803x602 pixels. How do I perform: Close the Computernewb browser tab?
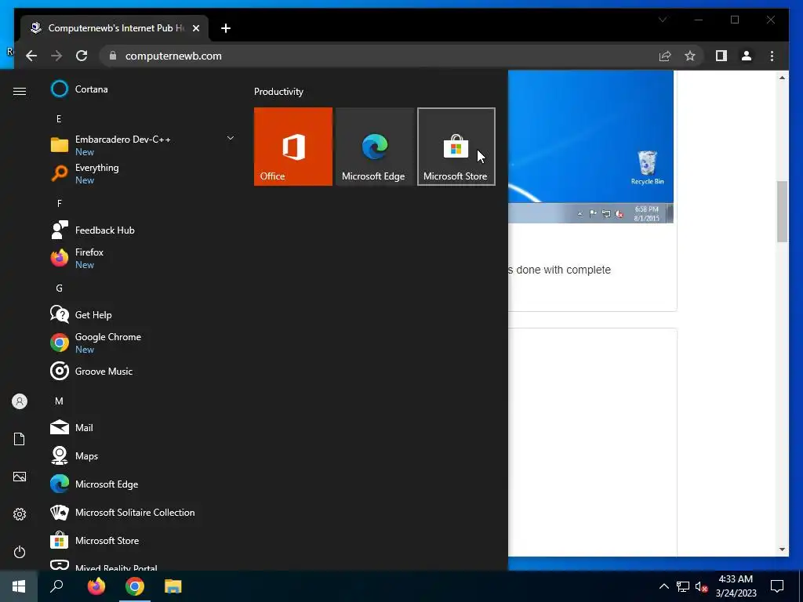click(195, 28)
